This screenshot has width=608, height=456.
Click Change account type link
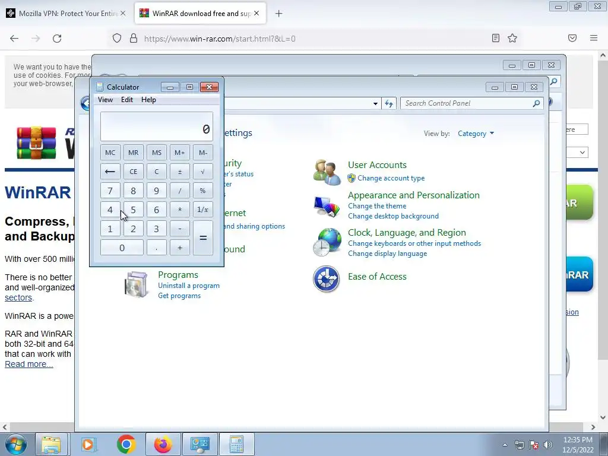pos(391,178)
